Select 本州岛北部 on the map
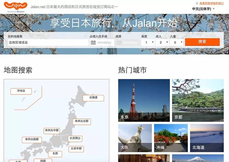The image size is (229, 162). point(82,122)
